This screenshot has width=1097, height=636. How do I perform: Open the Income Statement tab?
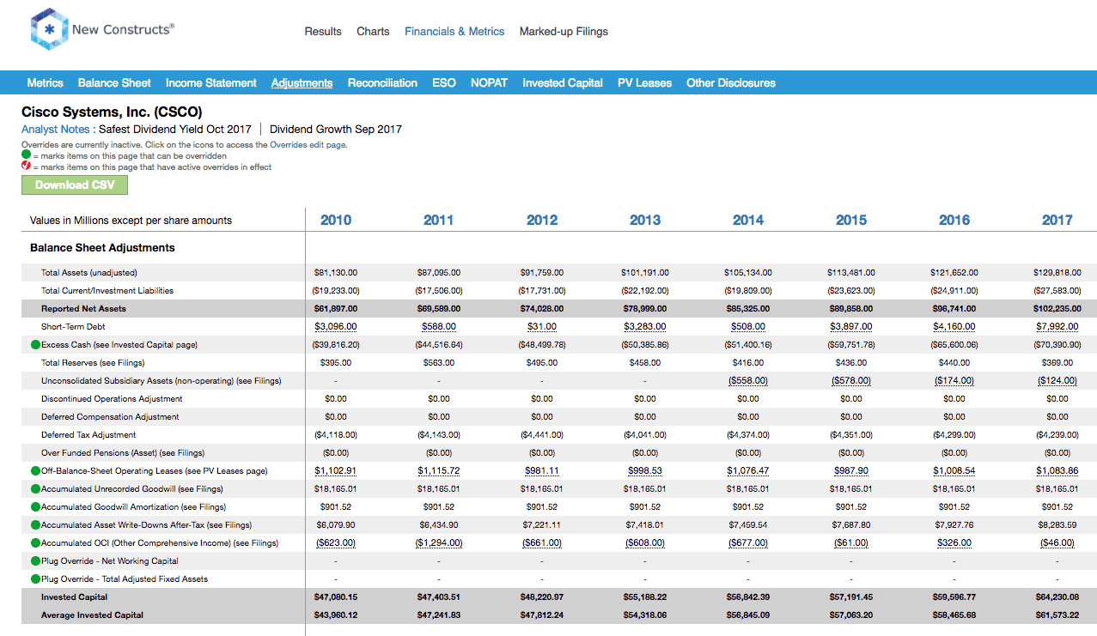tap(211, 83)
